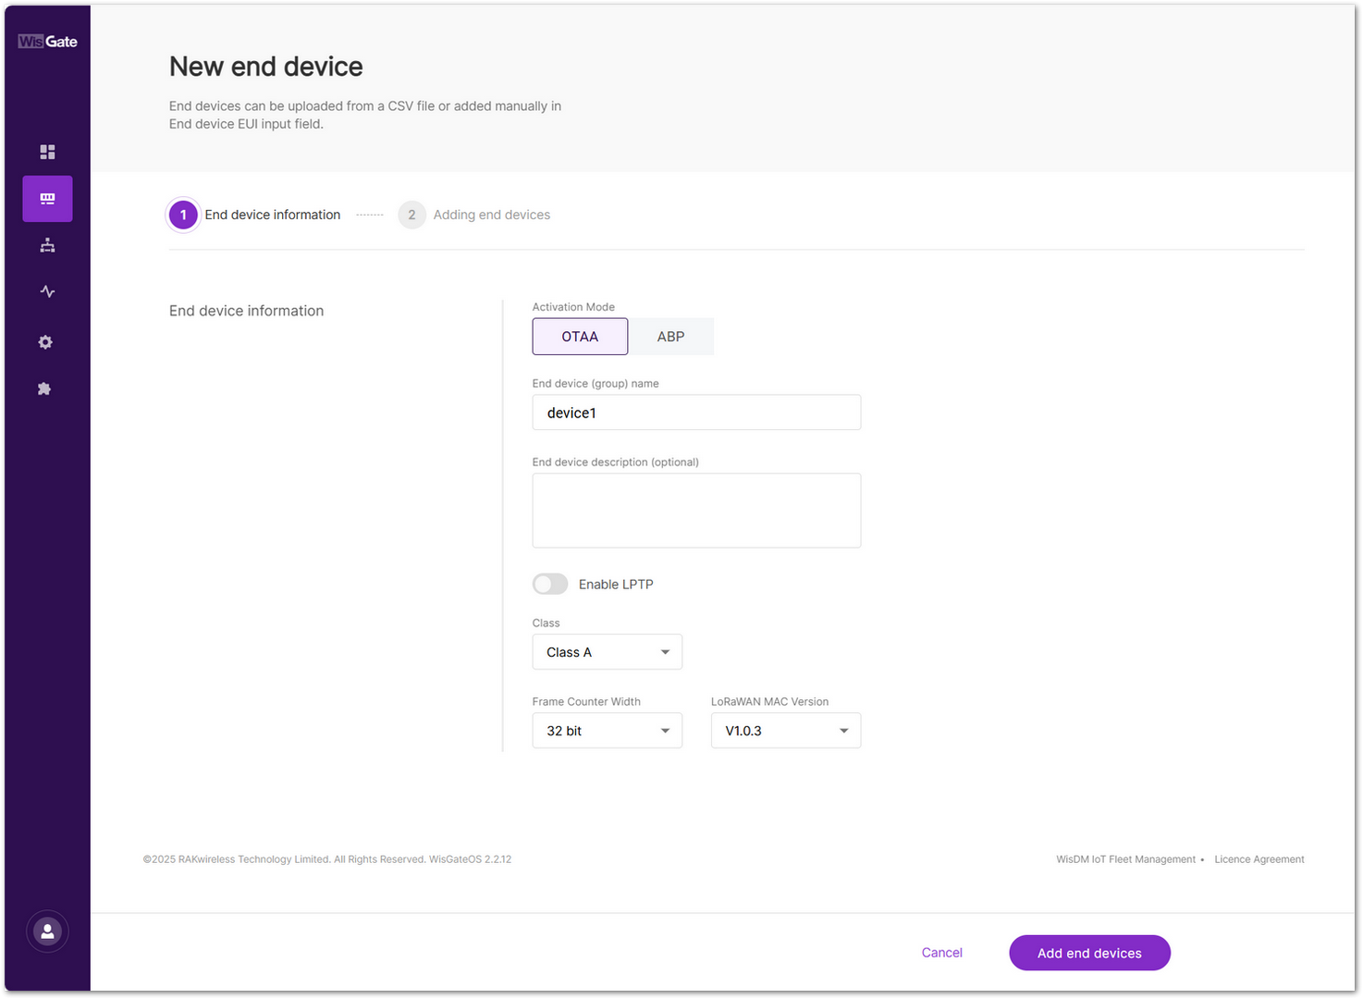
Task: Open the LoRaWAN MAC Version dropdown
Action: [785, 731]
